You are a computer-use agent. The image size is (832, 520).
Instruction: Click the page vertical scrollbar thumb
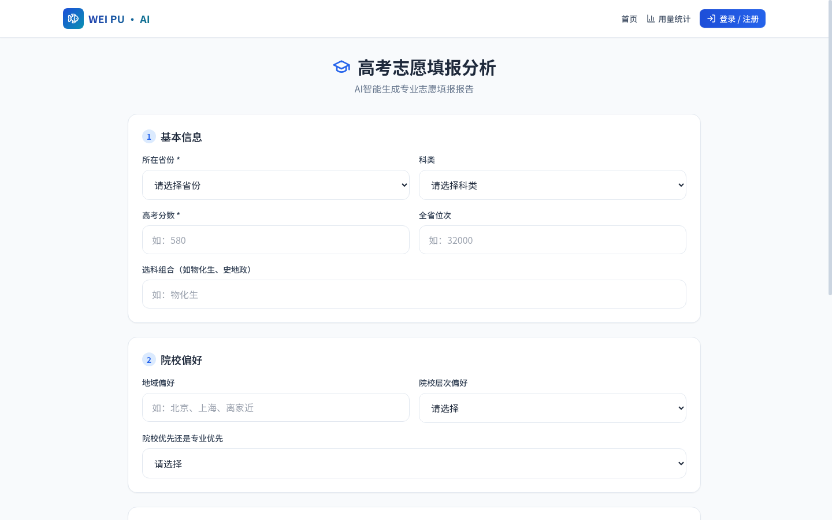830,149
